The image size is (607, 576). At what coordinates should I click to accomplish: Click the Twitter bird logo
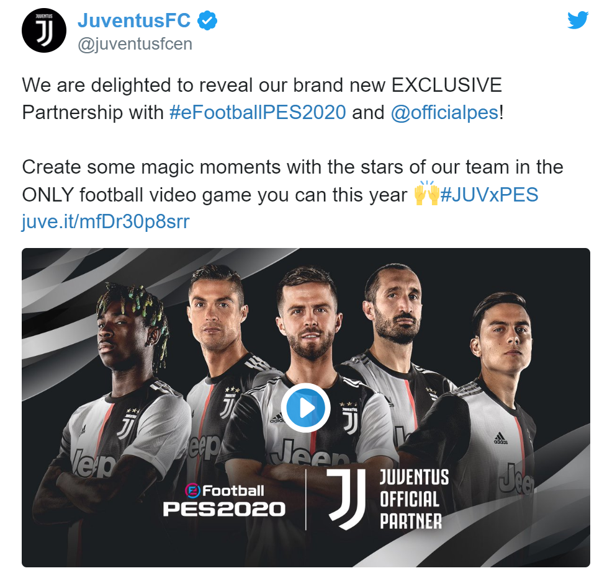[x=578, y=20]
